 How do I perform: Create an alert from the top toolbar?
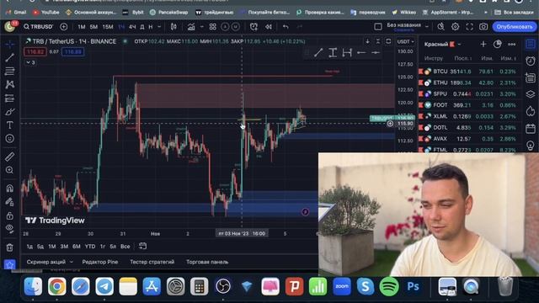click(253, 27)
